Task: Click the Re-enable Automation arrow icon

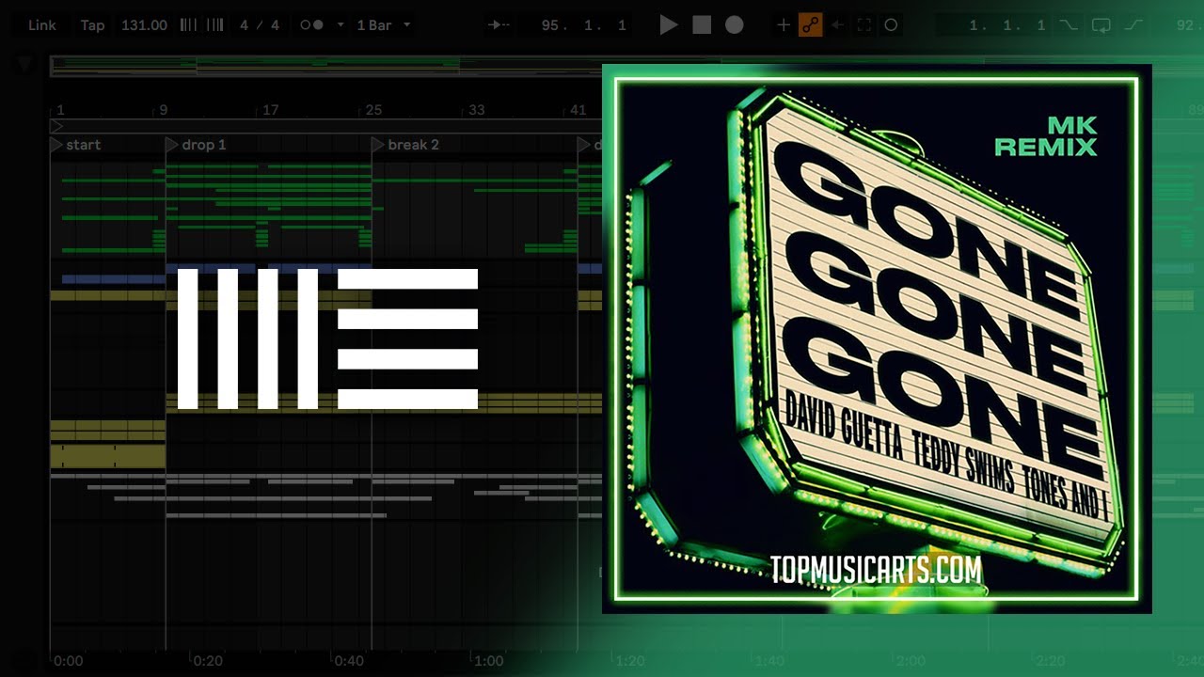Action: tap(837, 25)
